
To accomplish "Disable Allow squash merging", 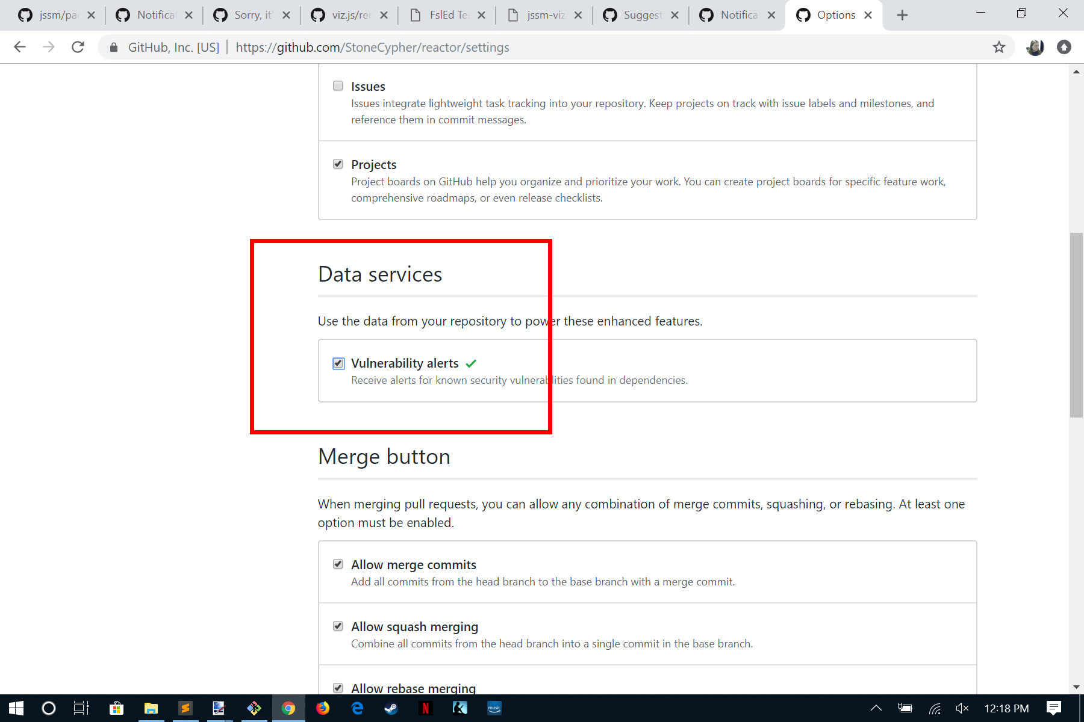I will (x=338, y=625).
